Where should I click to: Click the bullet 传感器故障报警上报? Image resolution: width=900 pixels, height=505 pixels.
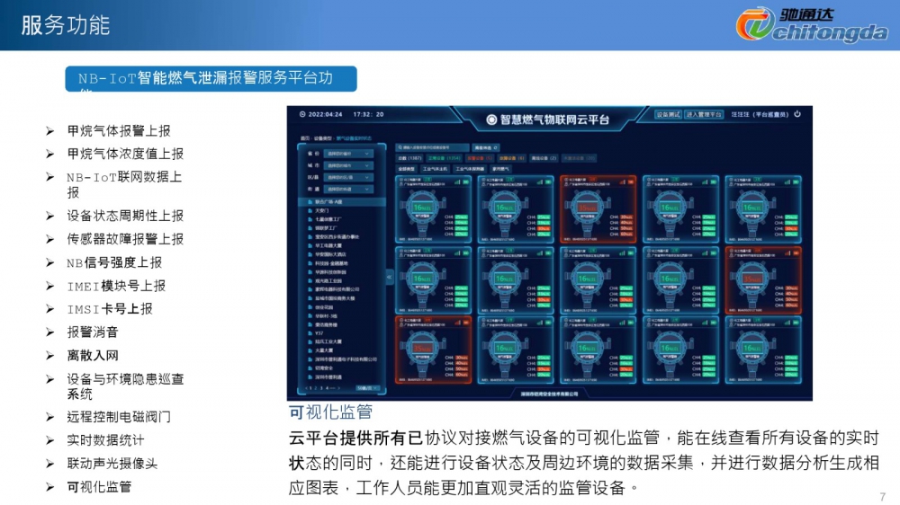[x=125, y=239]
